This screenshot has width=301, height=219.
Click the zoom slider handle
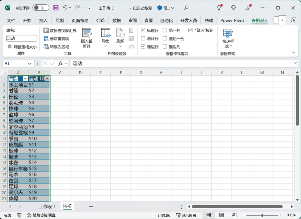[x=262, y=215]
